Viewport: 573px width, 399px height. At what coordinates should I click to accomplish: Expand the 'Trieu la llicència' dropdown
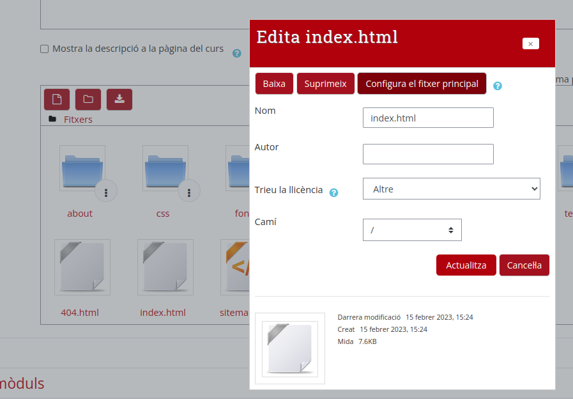tap(451, 189)
